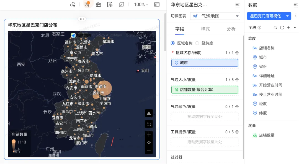Screen dimensions: 299x164
Task: Click the link chain icon in toolbar
Action: click(x=73, y=5)
